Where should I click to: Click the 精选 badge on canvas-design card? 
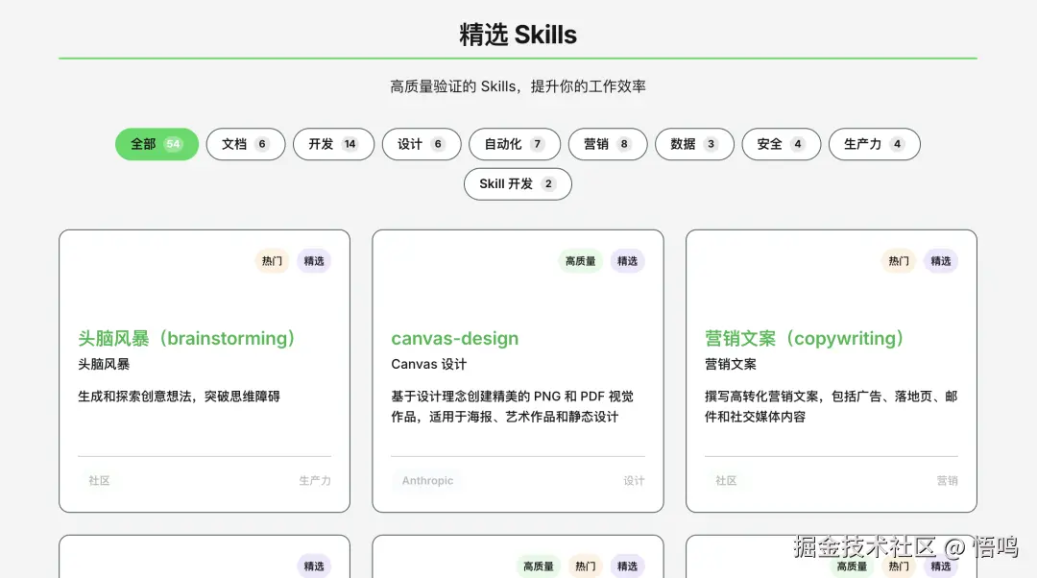tap(627, 260)
